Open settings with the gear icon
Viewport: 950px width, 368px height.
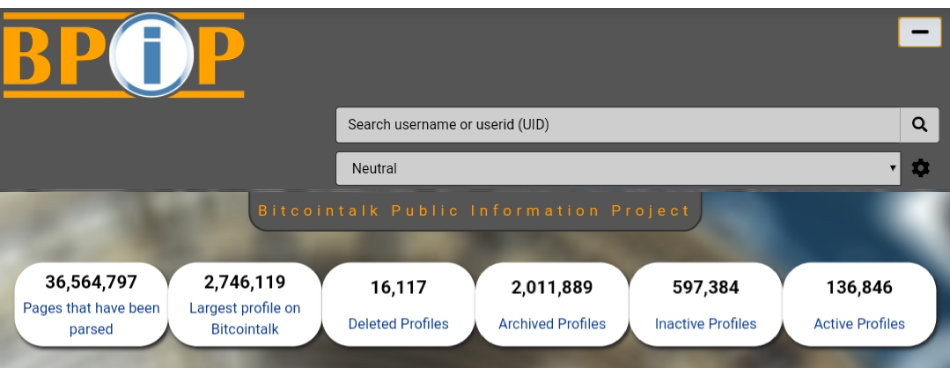(920, 168)
